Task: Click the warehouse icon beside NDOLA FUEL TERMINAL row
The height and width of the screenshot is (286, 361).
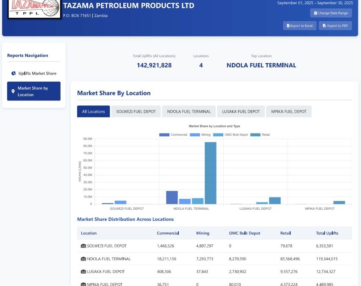Action: point(83,258)
